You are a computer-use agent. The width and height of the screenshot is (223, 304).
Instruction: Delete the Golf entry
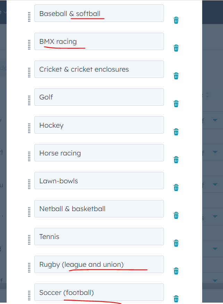[x=176, y=104]
